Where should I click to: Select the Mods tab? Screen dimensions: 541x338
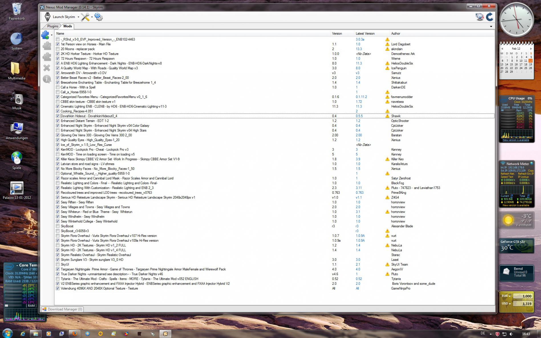pos(68,26)
